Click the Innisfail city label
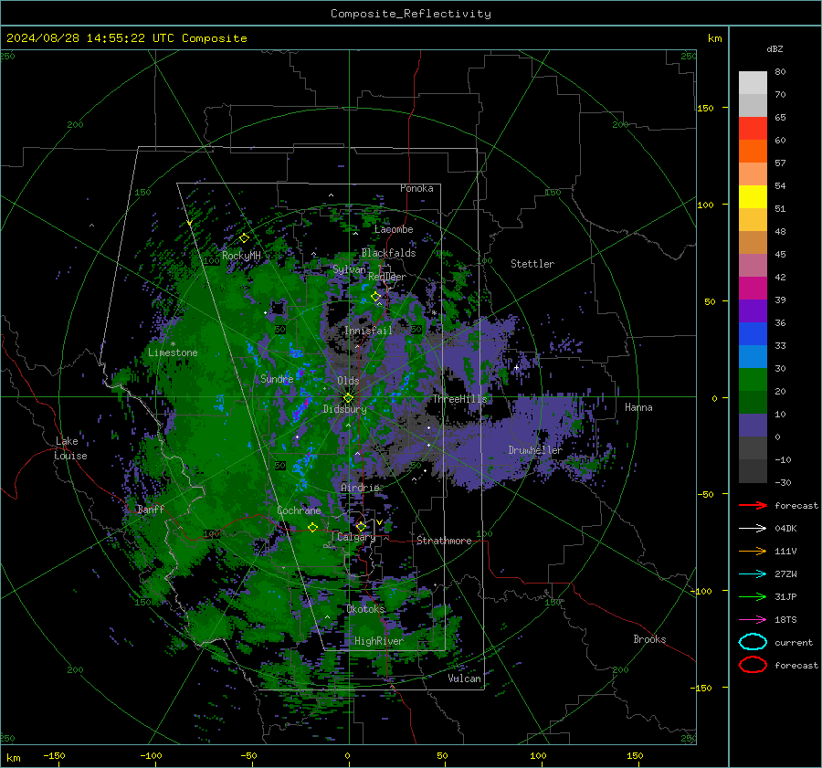 point(368,331)
